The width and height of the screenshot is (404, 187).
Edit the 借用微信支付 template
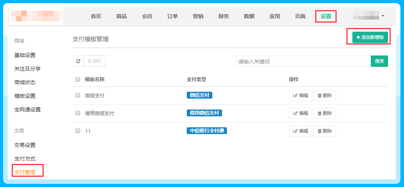pos(300,113)
